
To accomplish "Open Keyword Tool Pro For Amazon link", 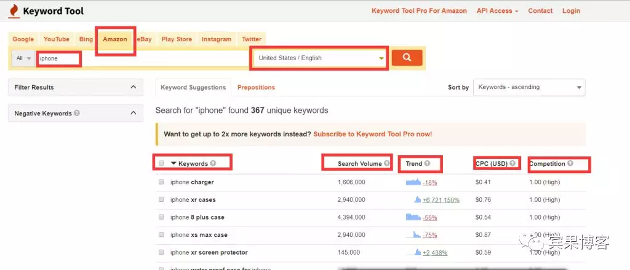I will [x=419, y=11].
